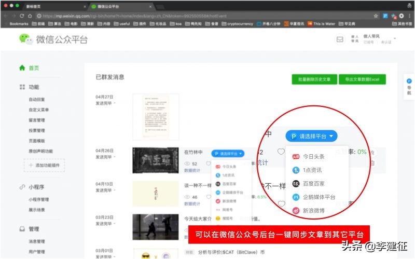Open 原创声明功能 in the sidebar
This screenshot has height=259, width=415.
click(41, 151)
